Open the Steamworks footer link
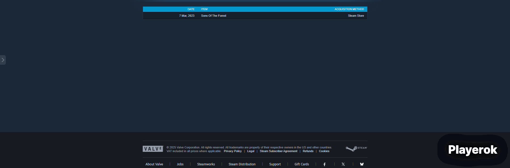Image resolution: width=510 pixels, height=168 pixels. (206, 164)
